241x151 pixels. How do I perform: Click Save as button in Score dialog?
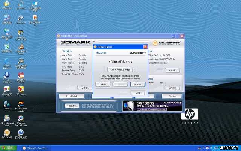(138, 85)
